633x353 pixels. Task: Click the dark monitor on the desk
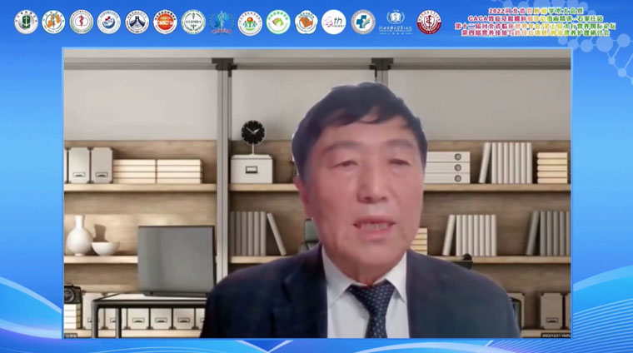tap(175, 260)
